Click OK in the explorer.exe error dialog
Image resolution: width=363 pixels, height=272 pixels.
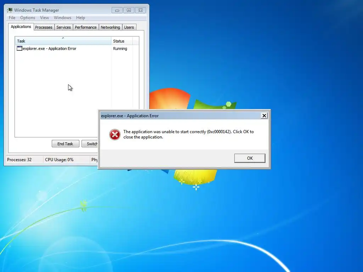(250, 158)
